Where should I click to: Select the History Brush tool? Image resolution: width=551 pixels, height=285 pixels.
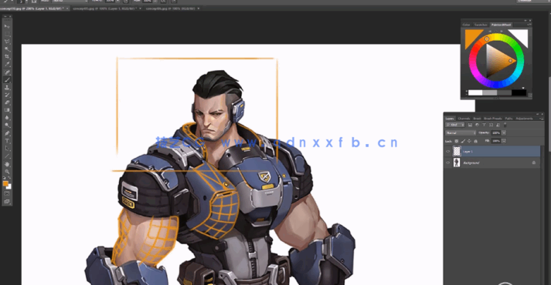7,95
